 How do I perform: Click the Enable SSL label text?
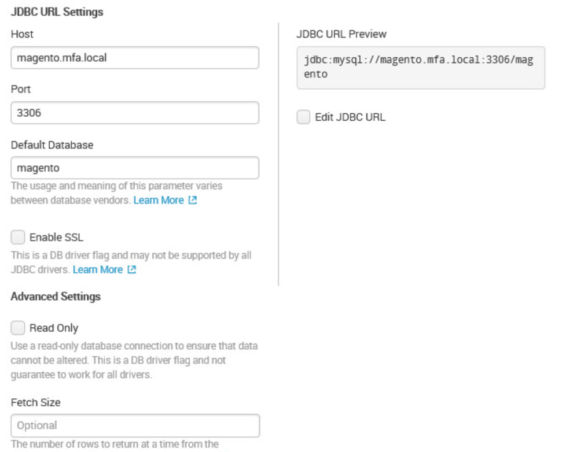(x=56, y=238)
